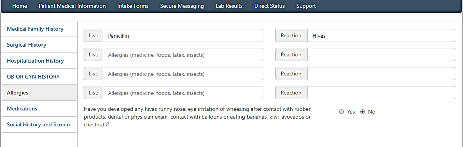Open Hospitalization History section
Image resolution: width=463 pixels, height=147 pixels.
(39, 61)
